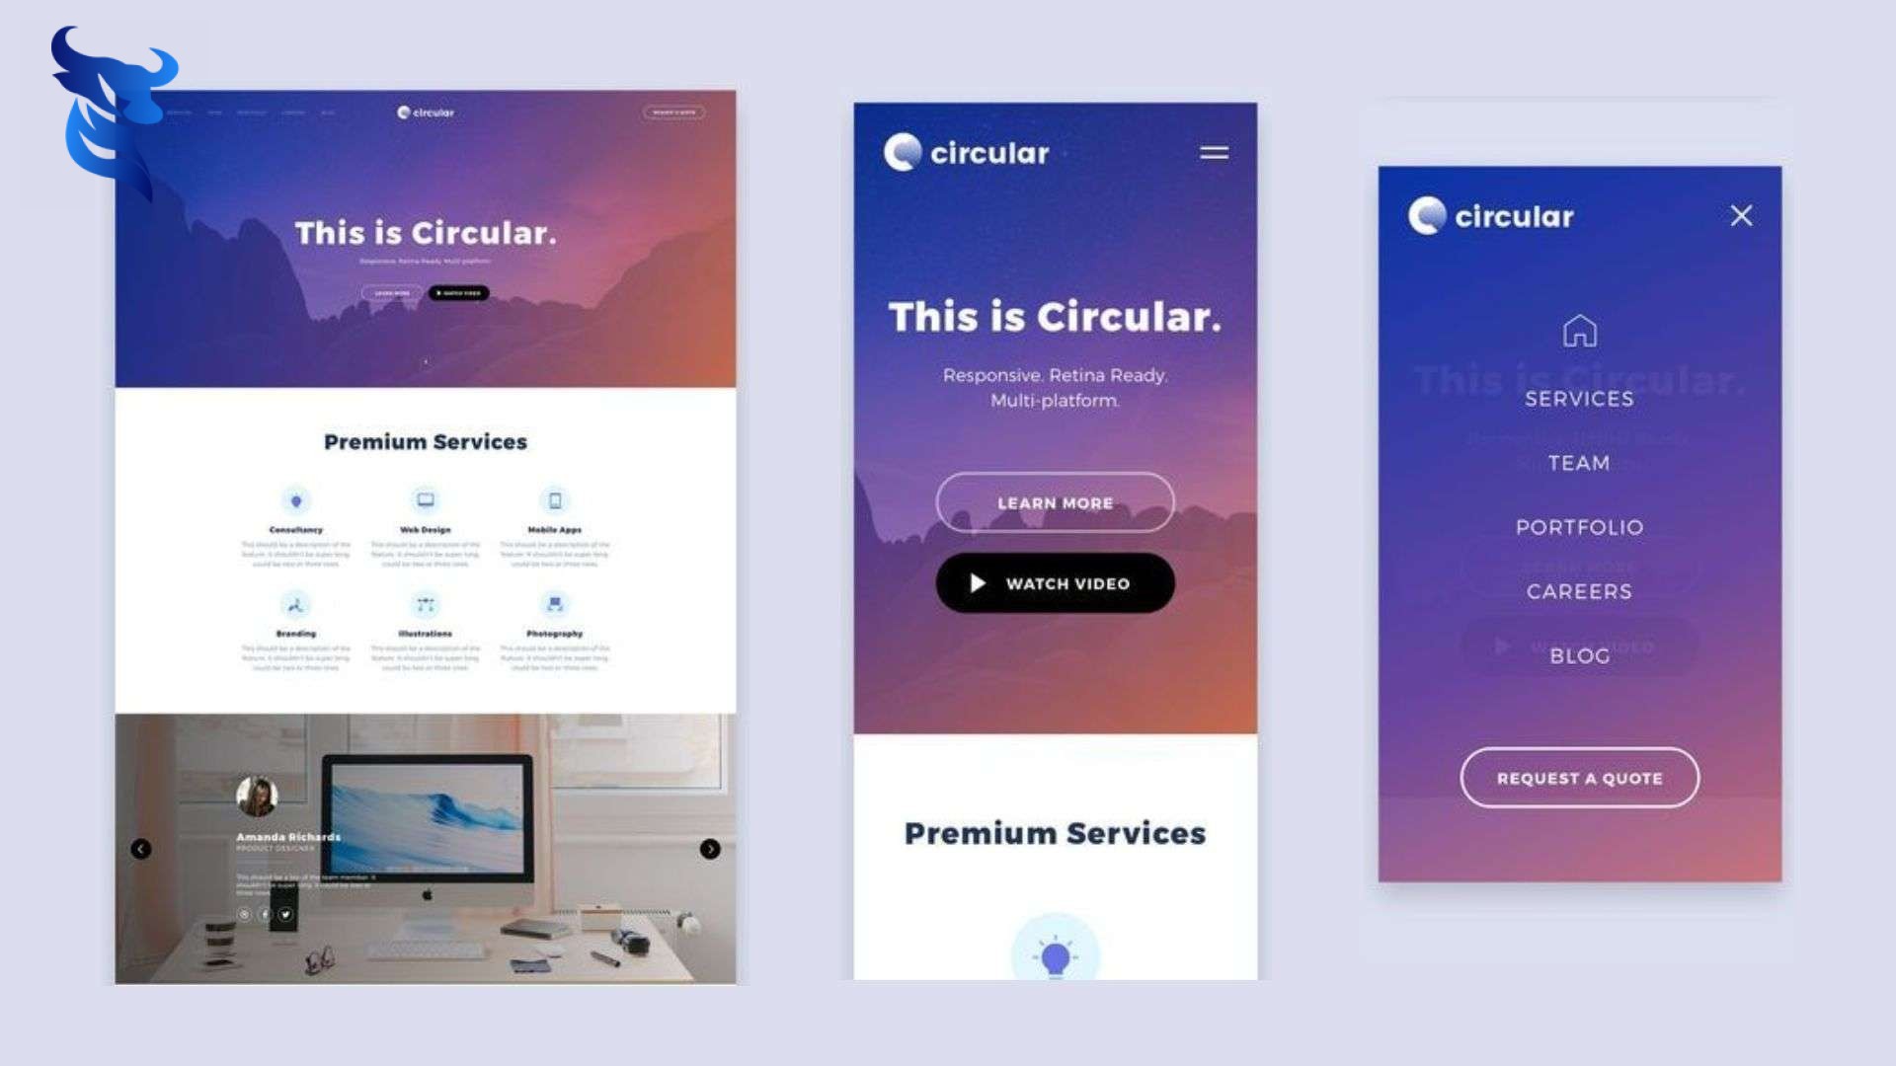
Task: Click the play button icon on Watch Video
Action: point(980,581)
